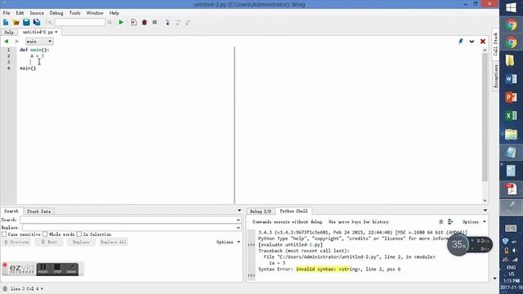
Task: Open the Search panel Options dropdown
Action: pos(228,242)
